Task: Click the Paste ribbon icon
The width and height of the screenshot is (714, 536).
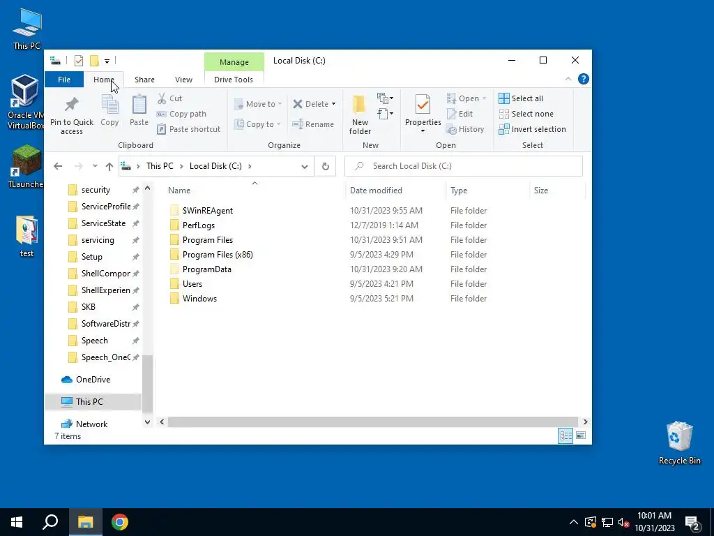Action: pos(139,105)
